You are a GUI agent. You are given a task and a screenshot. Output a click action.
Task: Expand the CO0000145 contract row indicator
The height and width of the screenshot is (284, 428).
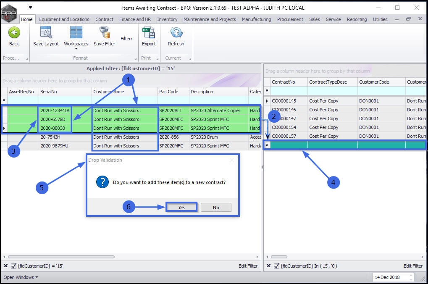pos(267,101)
